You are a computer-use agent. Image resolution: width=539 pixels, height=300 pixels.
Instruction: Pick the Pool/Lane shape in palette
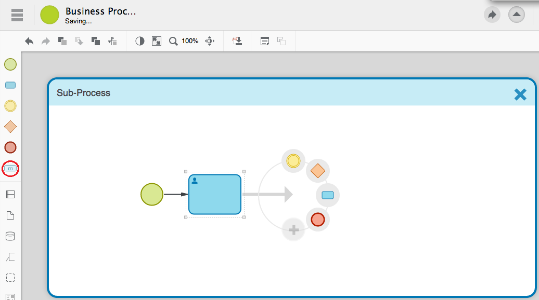(x=10, y=195)
